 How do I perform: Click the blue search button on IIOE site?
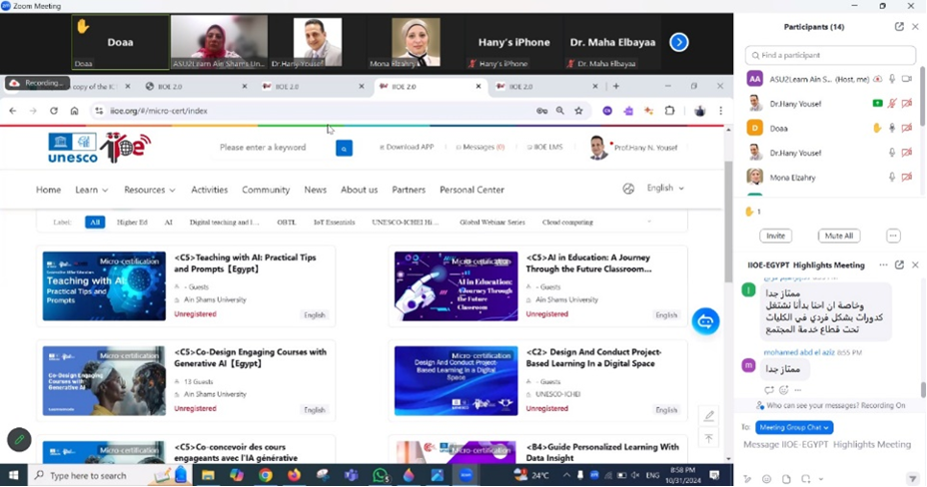pos(344,148)
